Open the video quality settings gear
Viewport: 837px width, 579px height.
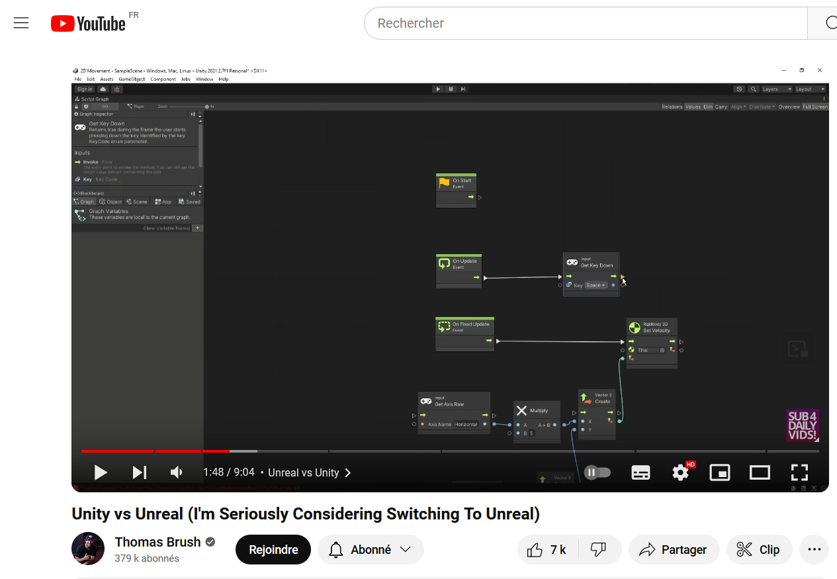tap(680, 472)
